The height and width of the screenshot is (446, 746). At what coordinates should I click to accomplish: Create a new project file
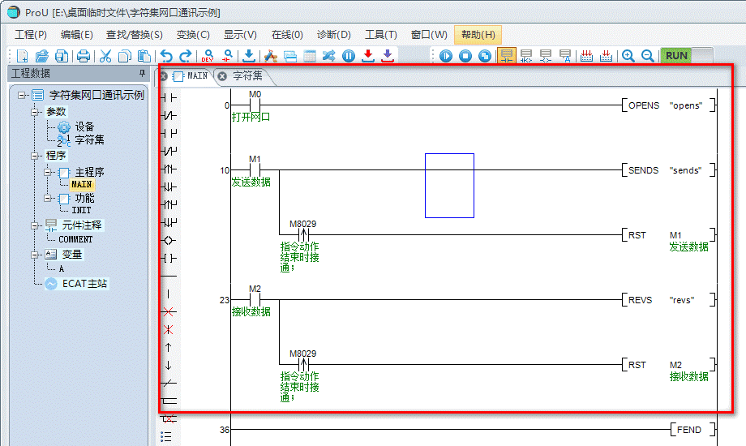[23, 56]
